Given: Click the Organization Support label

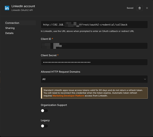Looking at the screenshot, I should 54,105.
